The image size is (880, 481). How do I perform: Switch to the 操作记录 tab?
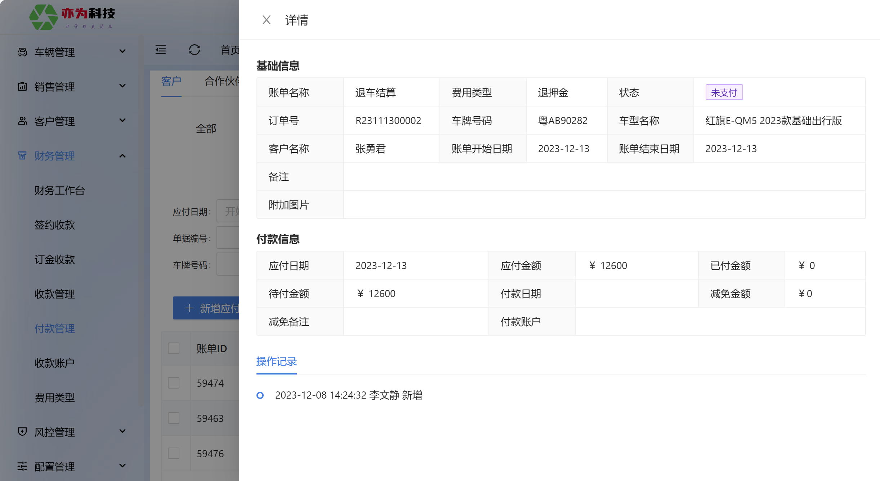276,362
